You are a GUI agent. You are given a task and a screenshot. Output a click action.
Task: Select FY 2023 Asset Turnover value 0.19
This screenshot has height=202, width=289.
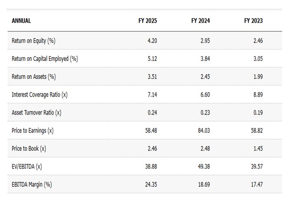click(257, 113)
